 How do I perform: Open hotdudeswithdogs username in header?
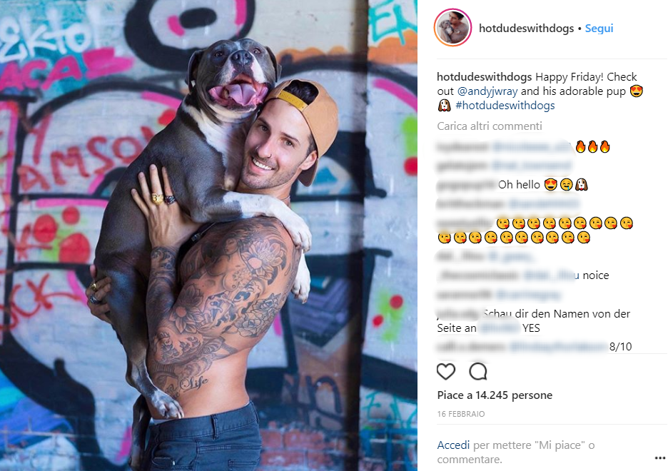coord(526,28)
